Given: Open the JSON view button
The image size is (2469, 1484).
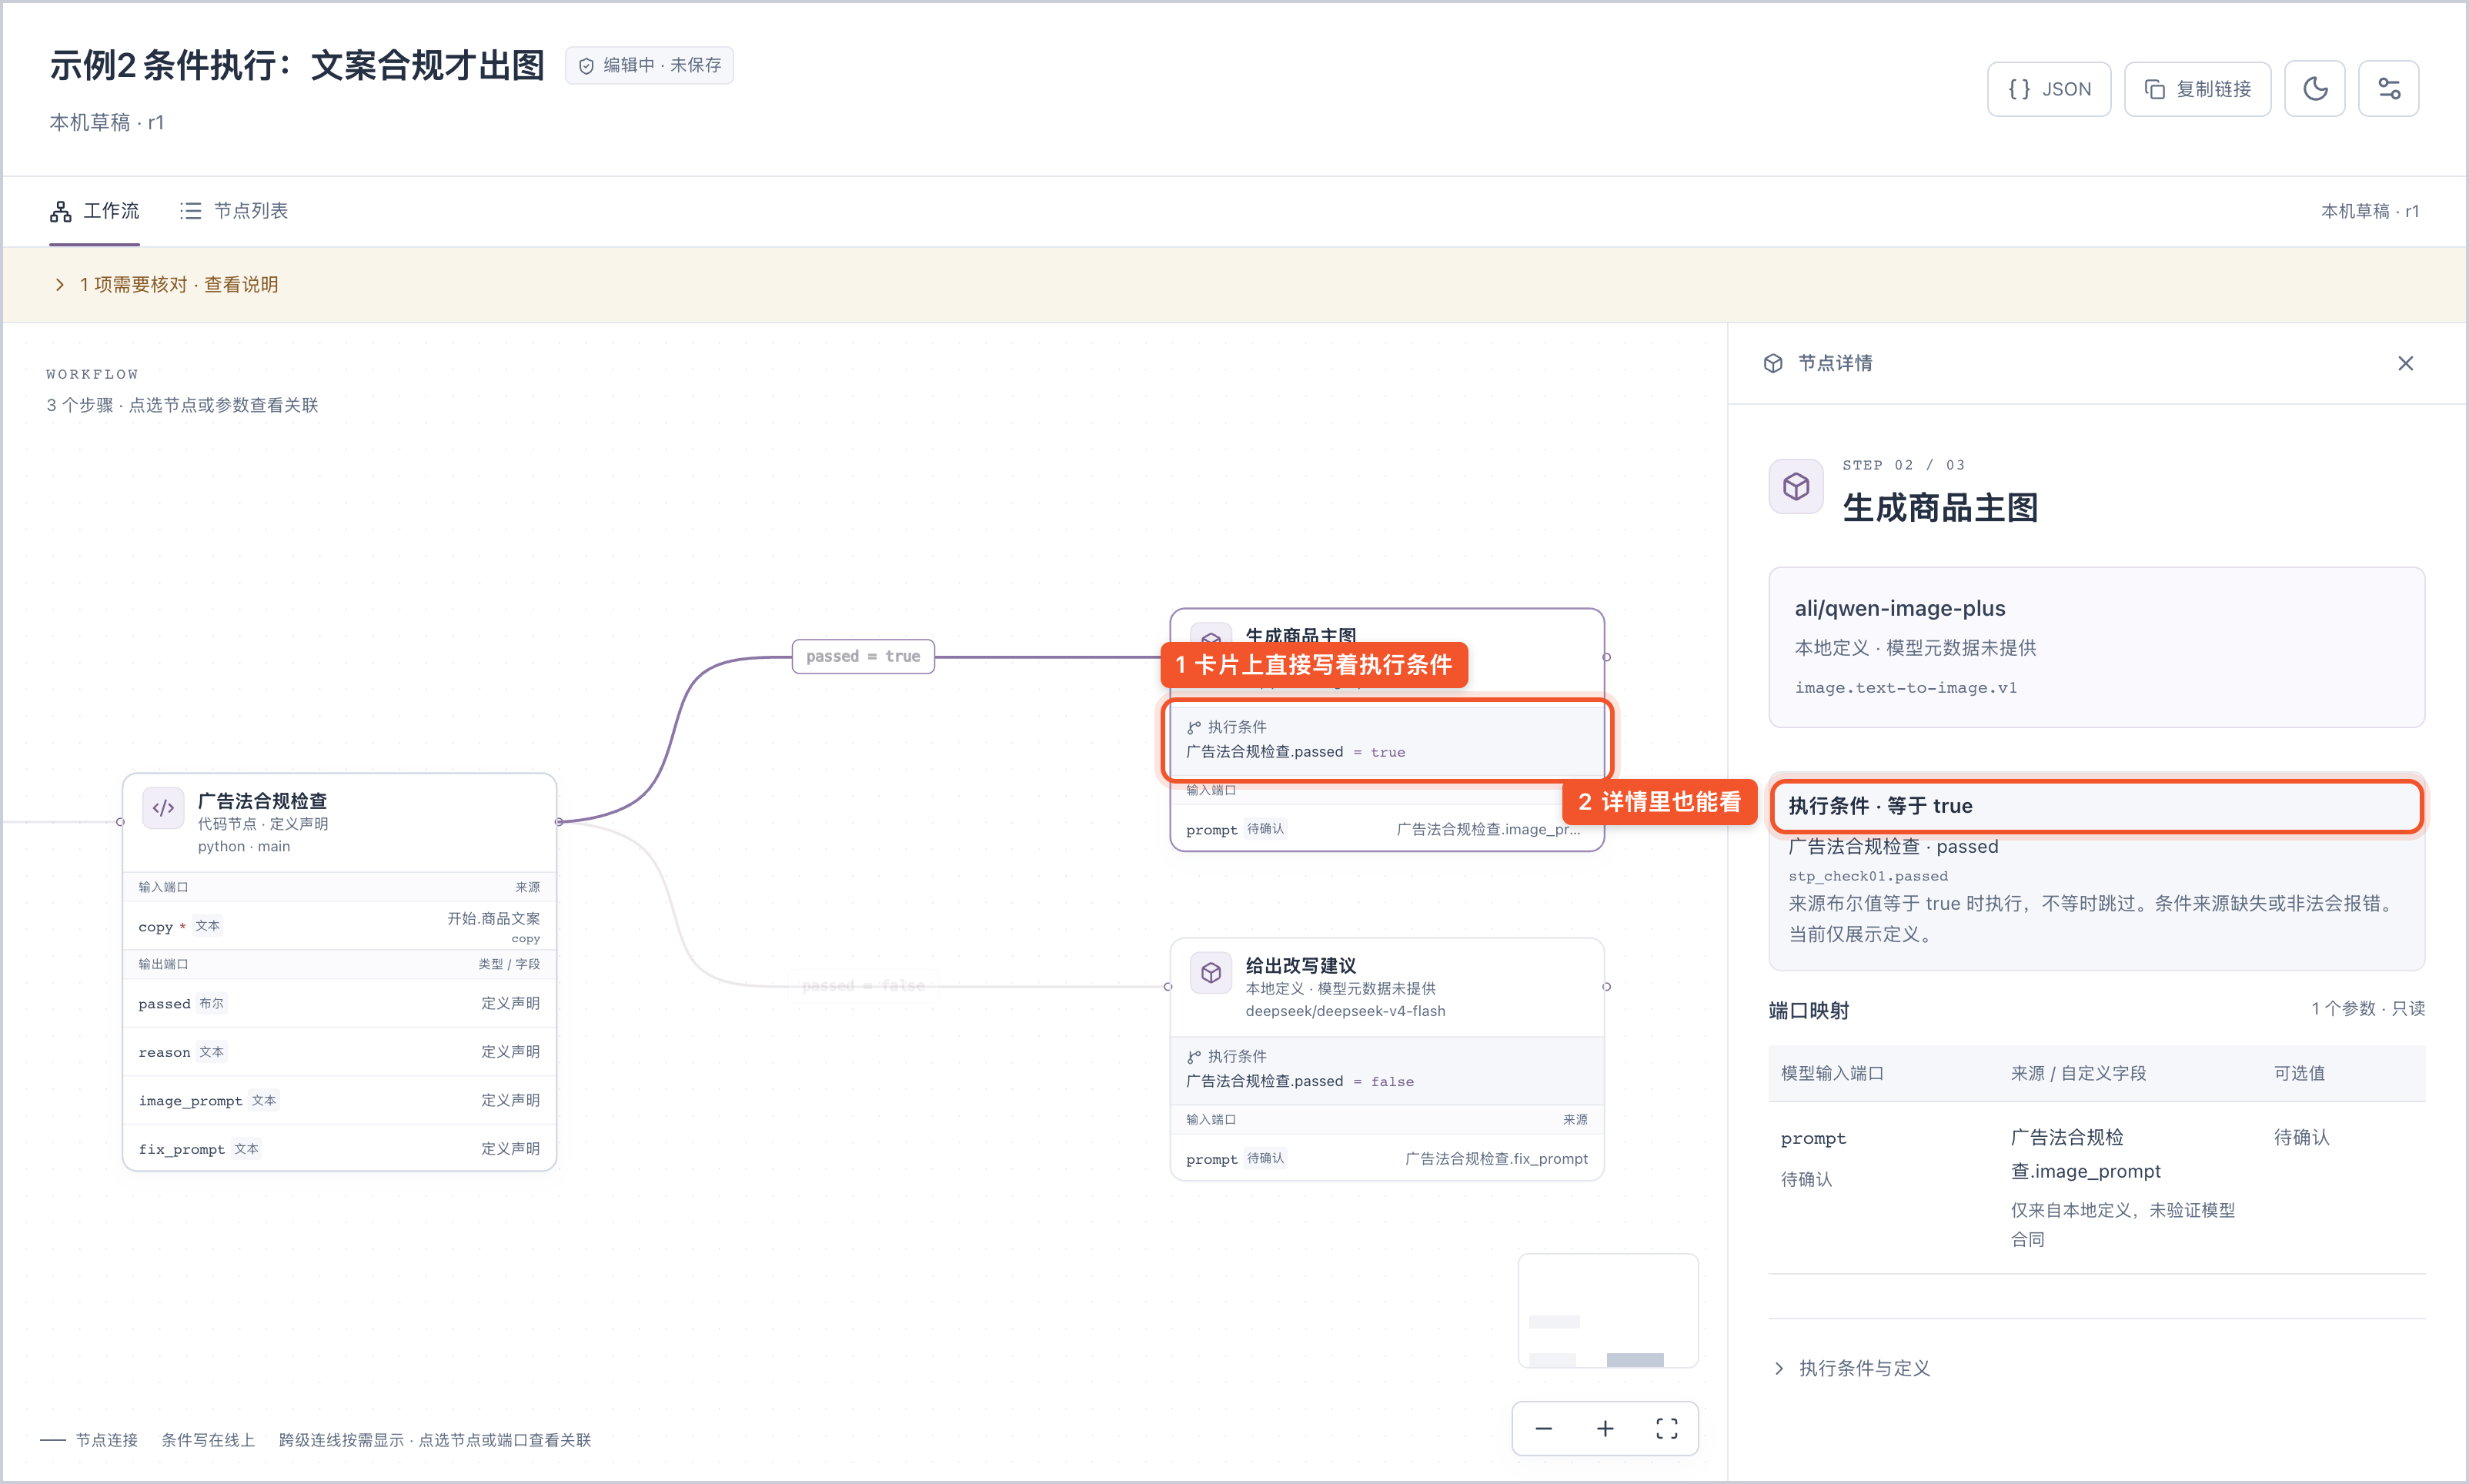Looking at the screenshot, I should tap(2048, 89).
